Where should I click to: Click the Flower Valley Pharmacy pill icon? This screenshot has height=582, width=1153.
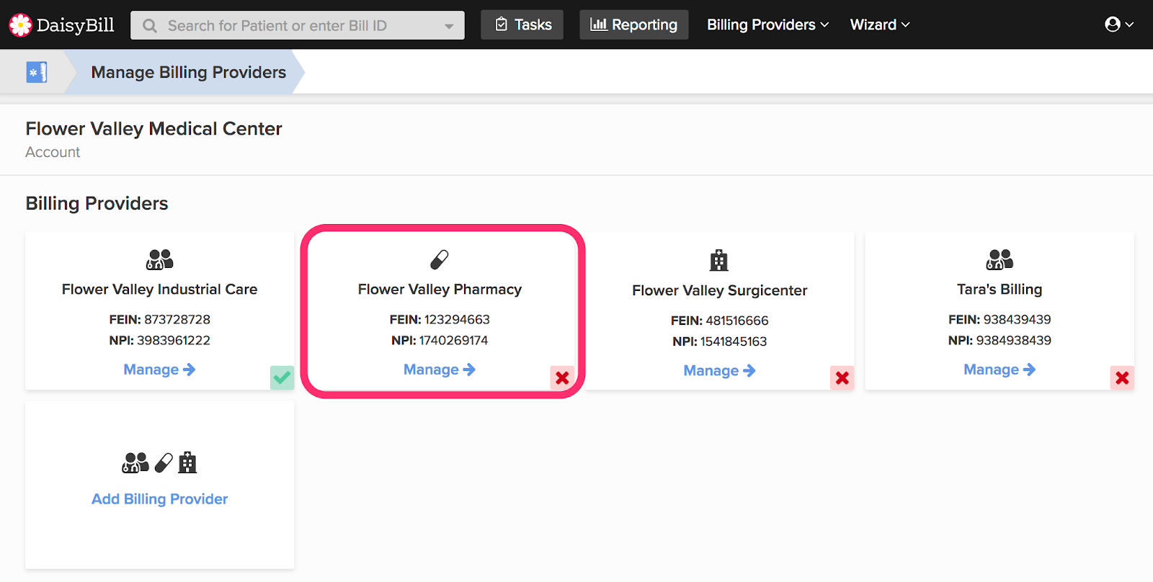pyautogui.click(x=440, y=259)
